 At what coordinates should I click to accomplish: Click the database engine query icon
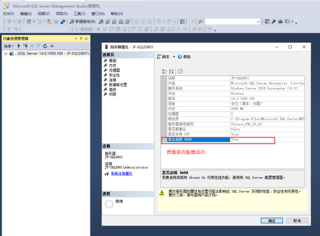click(x=101, y=22)
